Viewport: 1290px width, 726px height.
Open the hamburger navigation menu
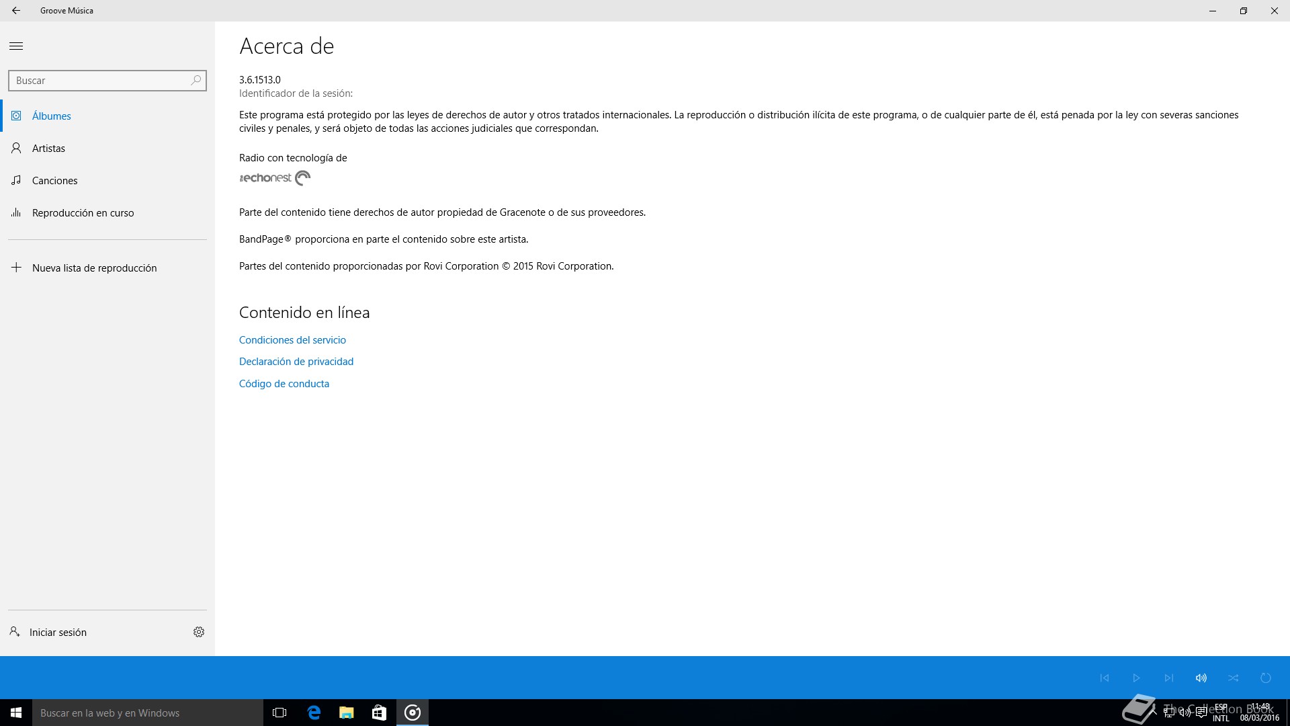pos(16,46)
